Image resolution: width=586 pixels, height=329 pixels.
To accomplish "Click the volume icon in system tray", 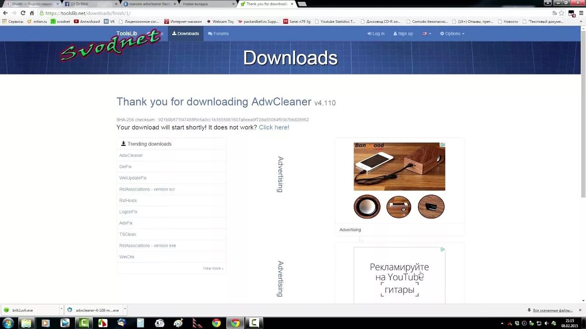I will (547, 323).
